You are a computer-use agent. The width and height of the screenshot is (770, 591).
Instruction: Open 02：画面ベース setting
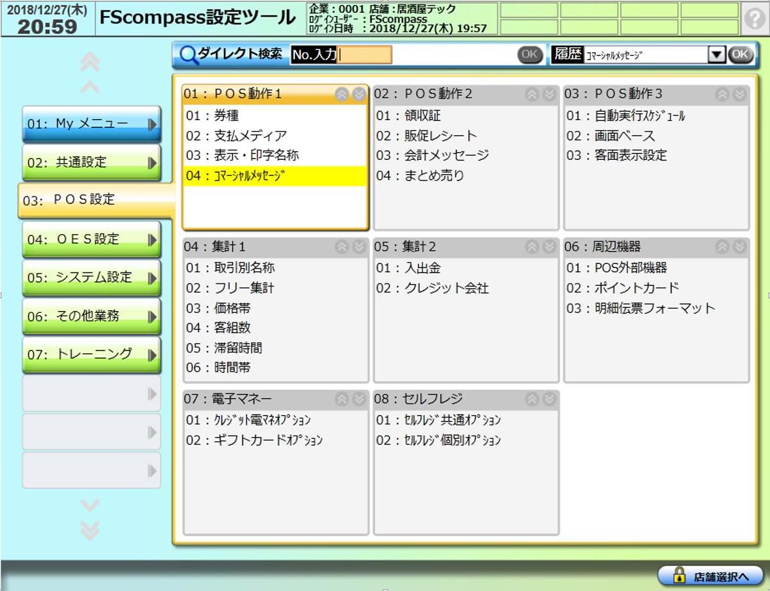coord(656,136)
